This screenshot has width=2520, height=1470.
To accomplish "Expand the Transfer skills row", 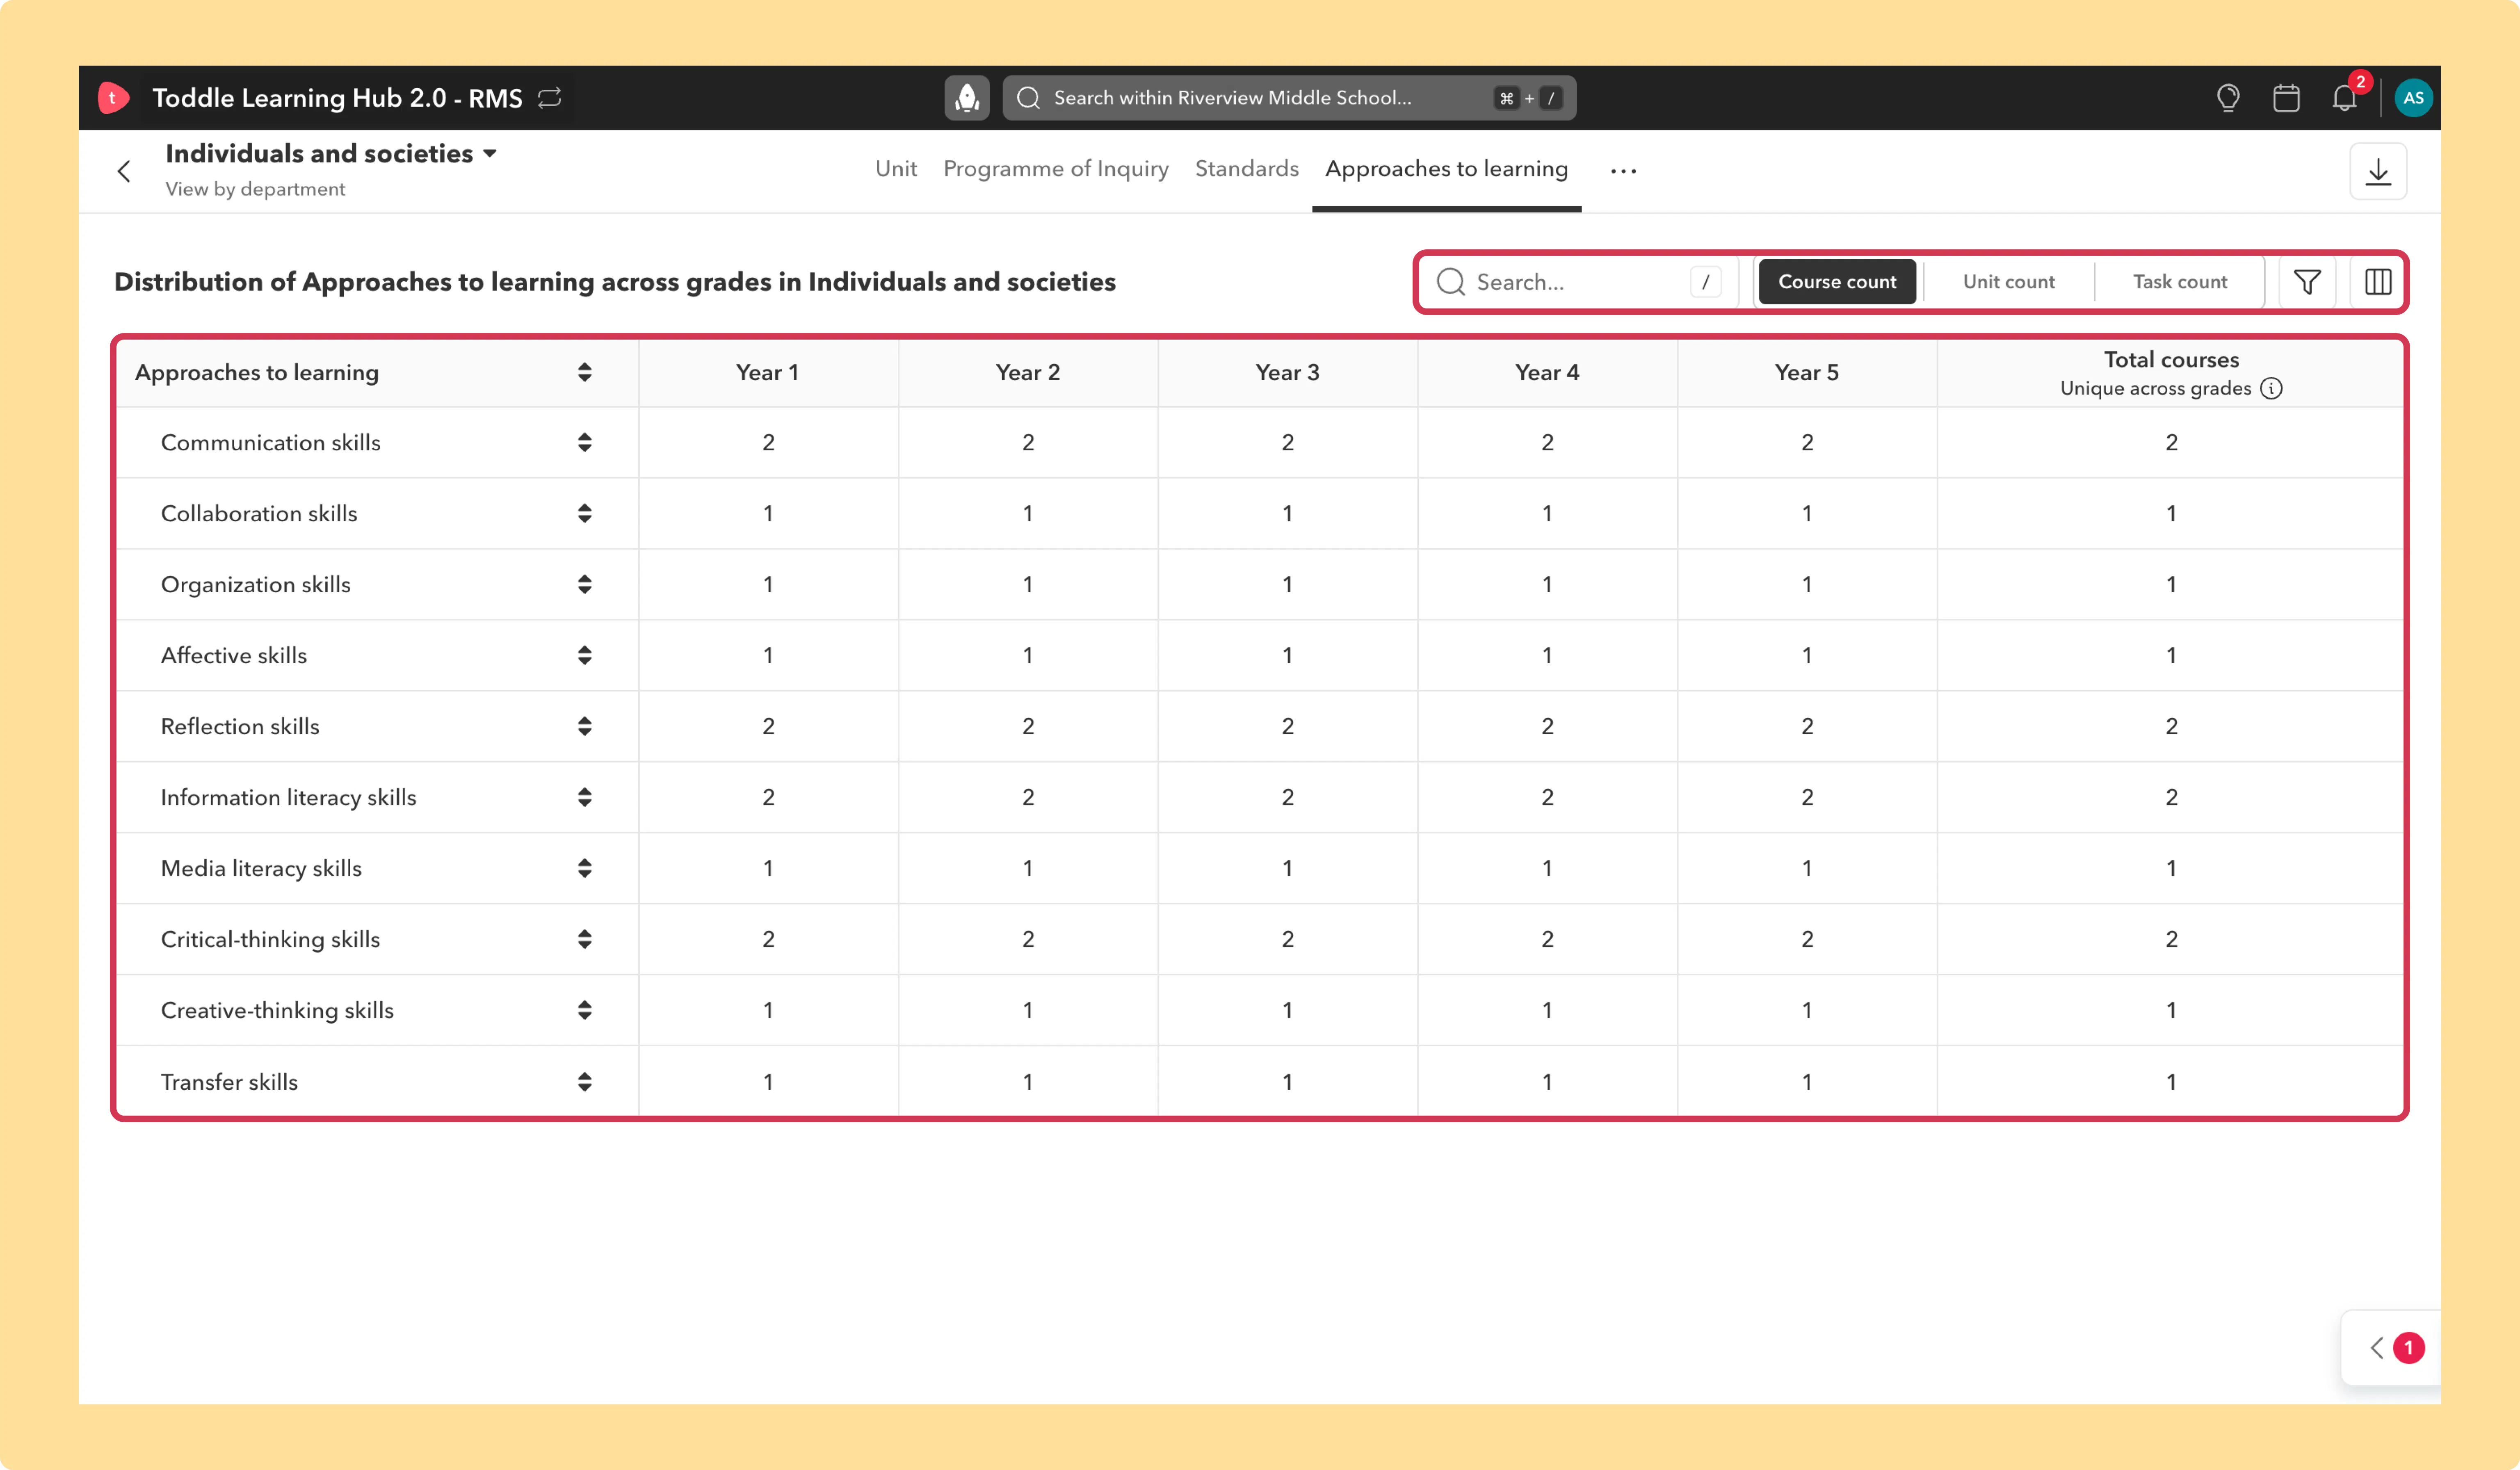I will click(585, 1081).
